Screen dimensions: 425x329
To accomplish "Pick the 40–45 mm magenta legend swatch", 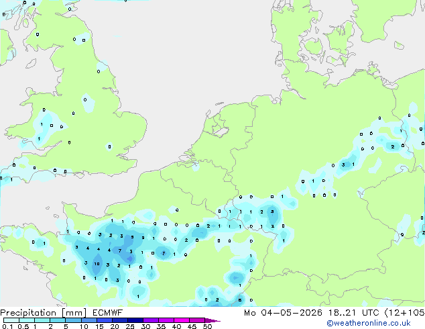I will tap(182, 320).
